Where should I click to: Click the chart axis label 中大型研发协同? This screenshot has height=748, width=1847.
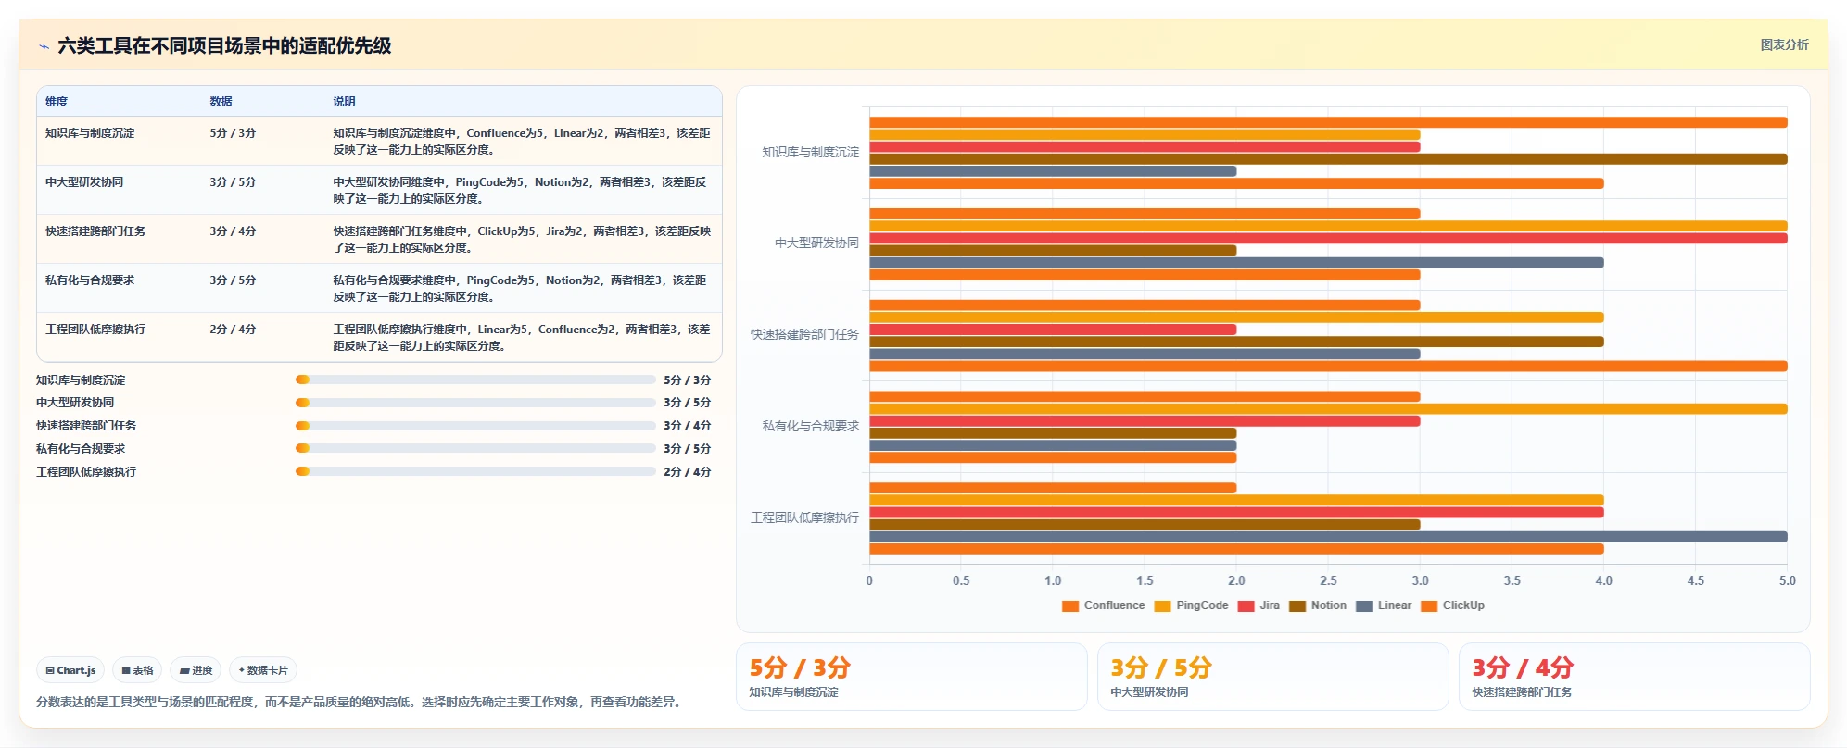pyautogui.click(x=816, y=243)
